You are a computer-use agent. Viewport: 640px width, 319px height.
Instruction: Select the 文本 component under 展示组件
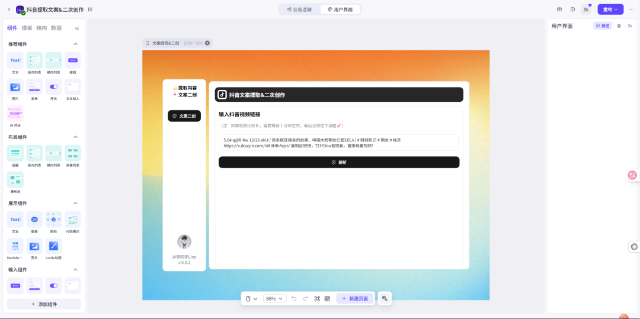(x=15, y=220)
